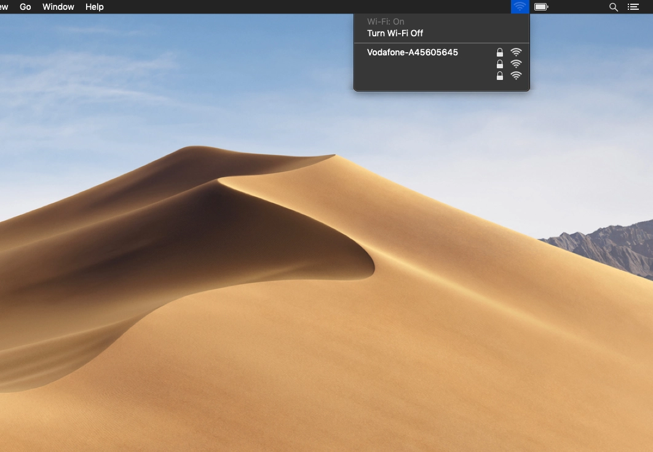The width and height of the screenshot is (653, 452).
Task: Click the lock icon beside Vodafone-A45605645
Action: tap(500, 52)
